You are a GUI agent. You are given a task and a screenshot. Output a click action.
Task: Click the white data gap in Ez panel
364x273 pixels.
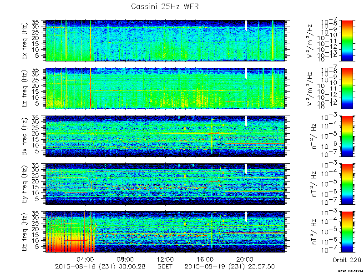click(246, 73)
